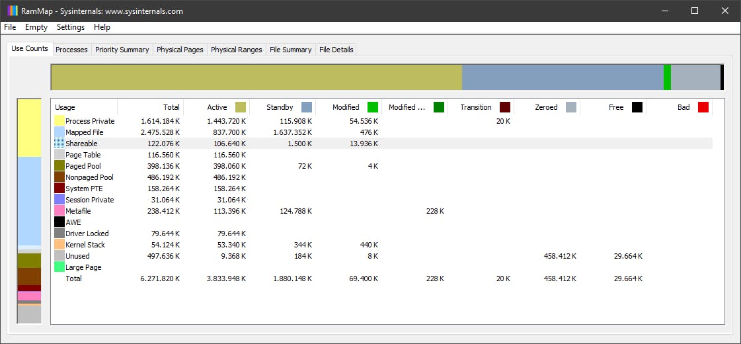Click the Free column black swatch

[637, 107]
